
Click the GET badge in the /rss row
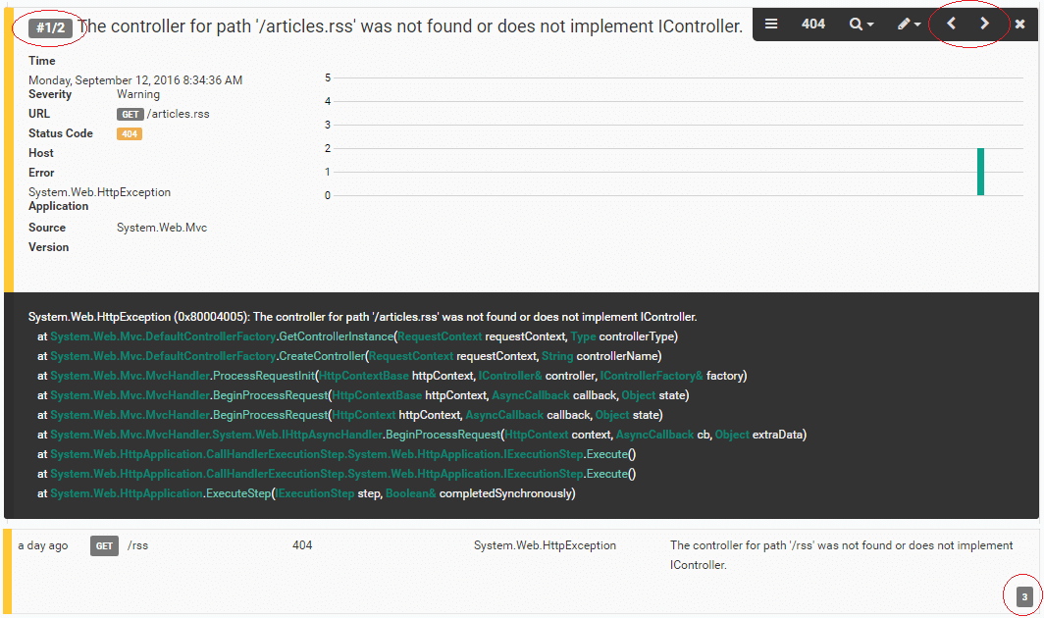[104, 546]
